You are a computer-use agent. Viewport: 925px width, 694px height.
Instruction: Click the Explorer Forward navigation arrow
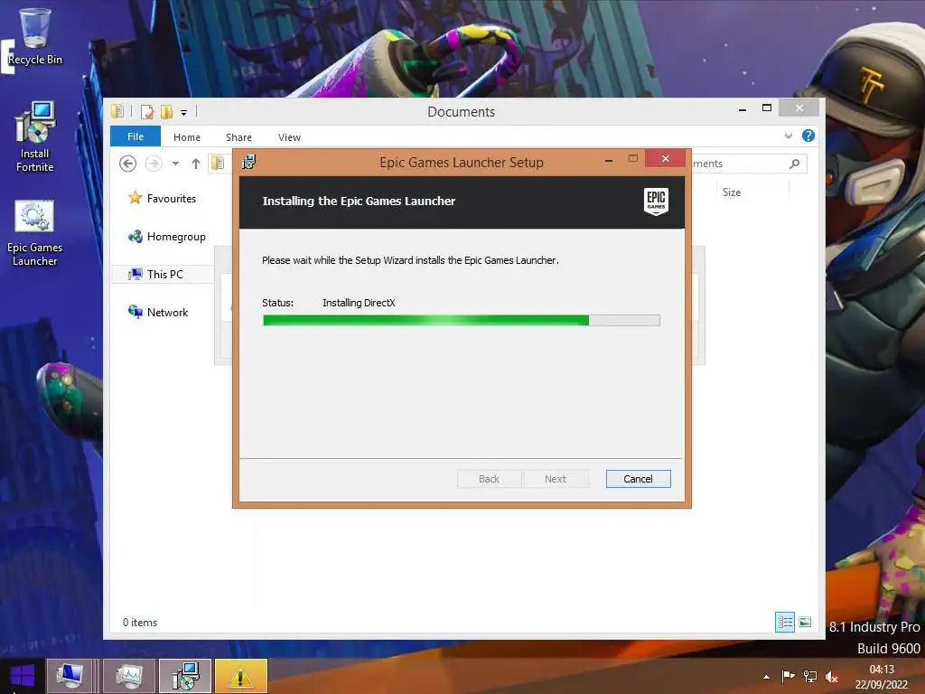coord(154,164)
